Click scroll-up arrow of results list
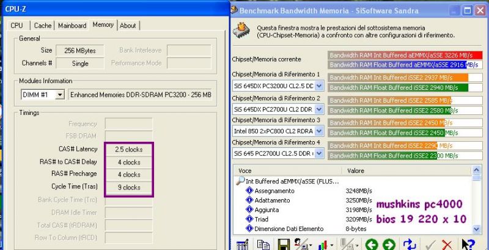The height and width of the screenshot is (250, 489). (x=476, y=170)
